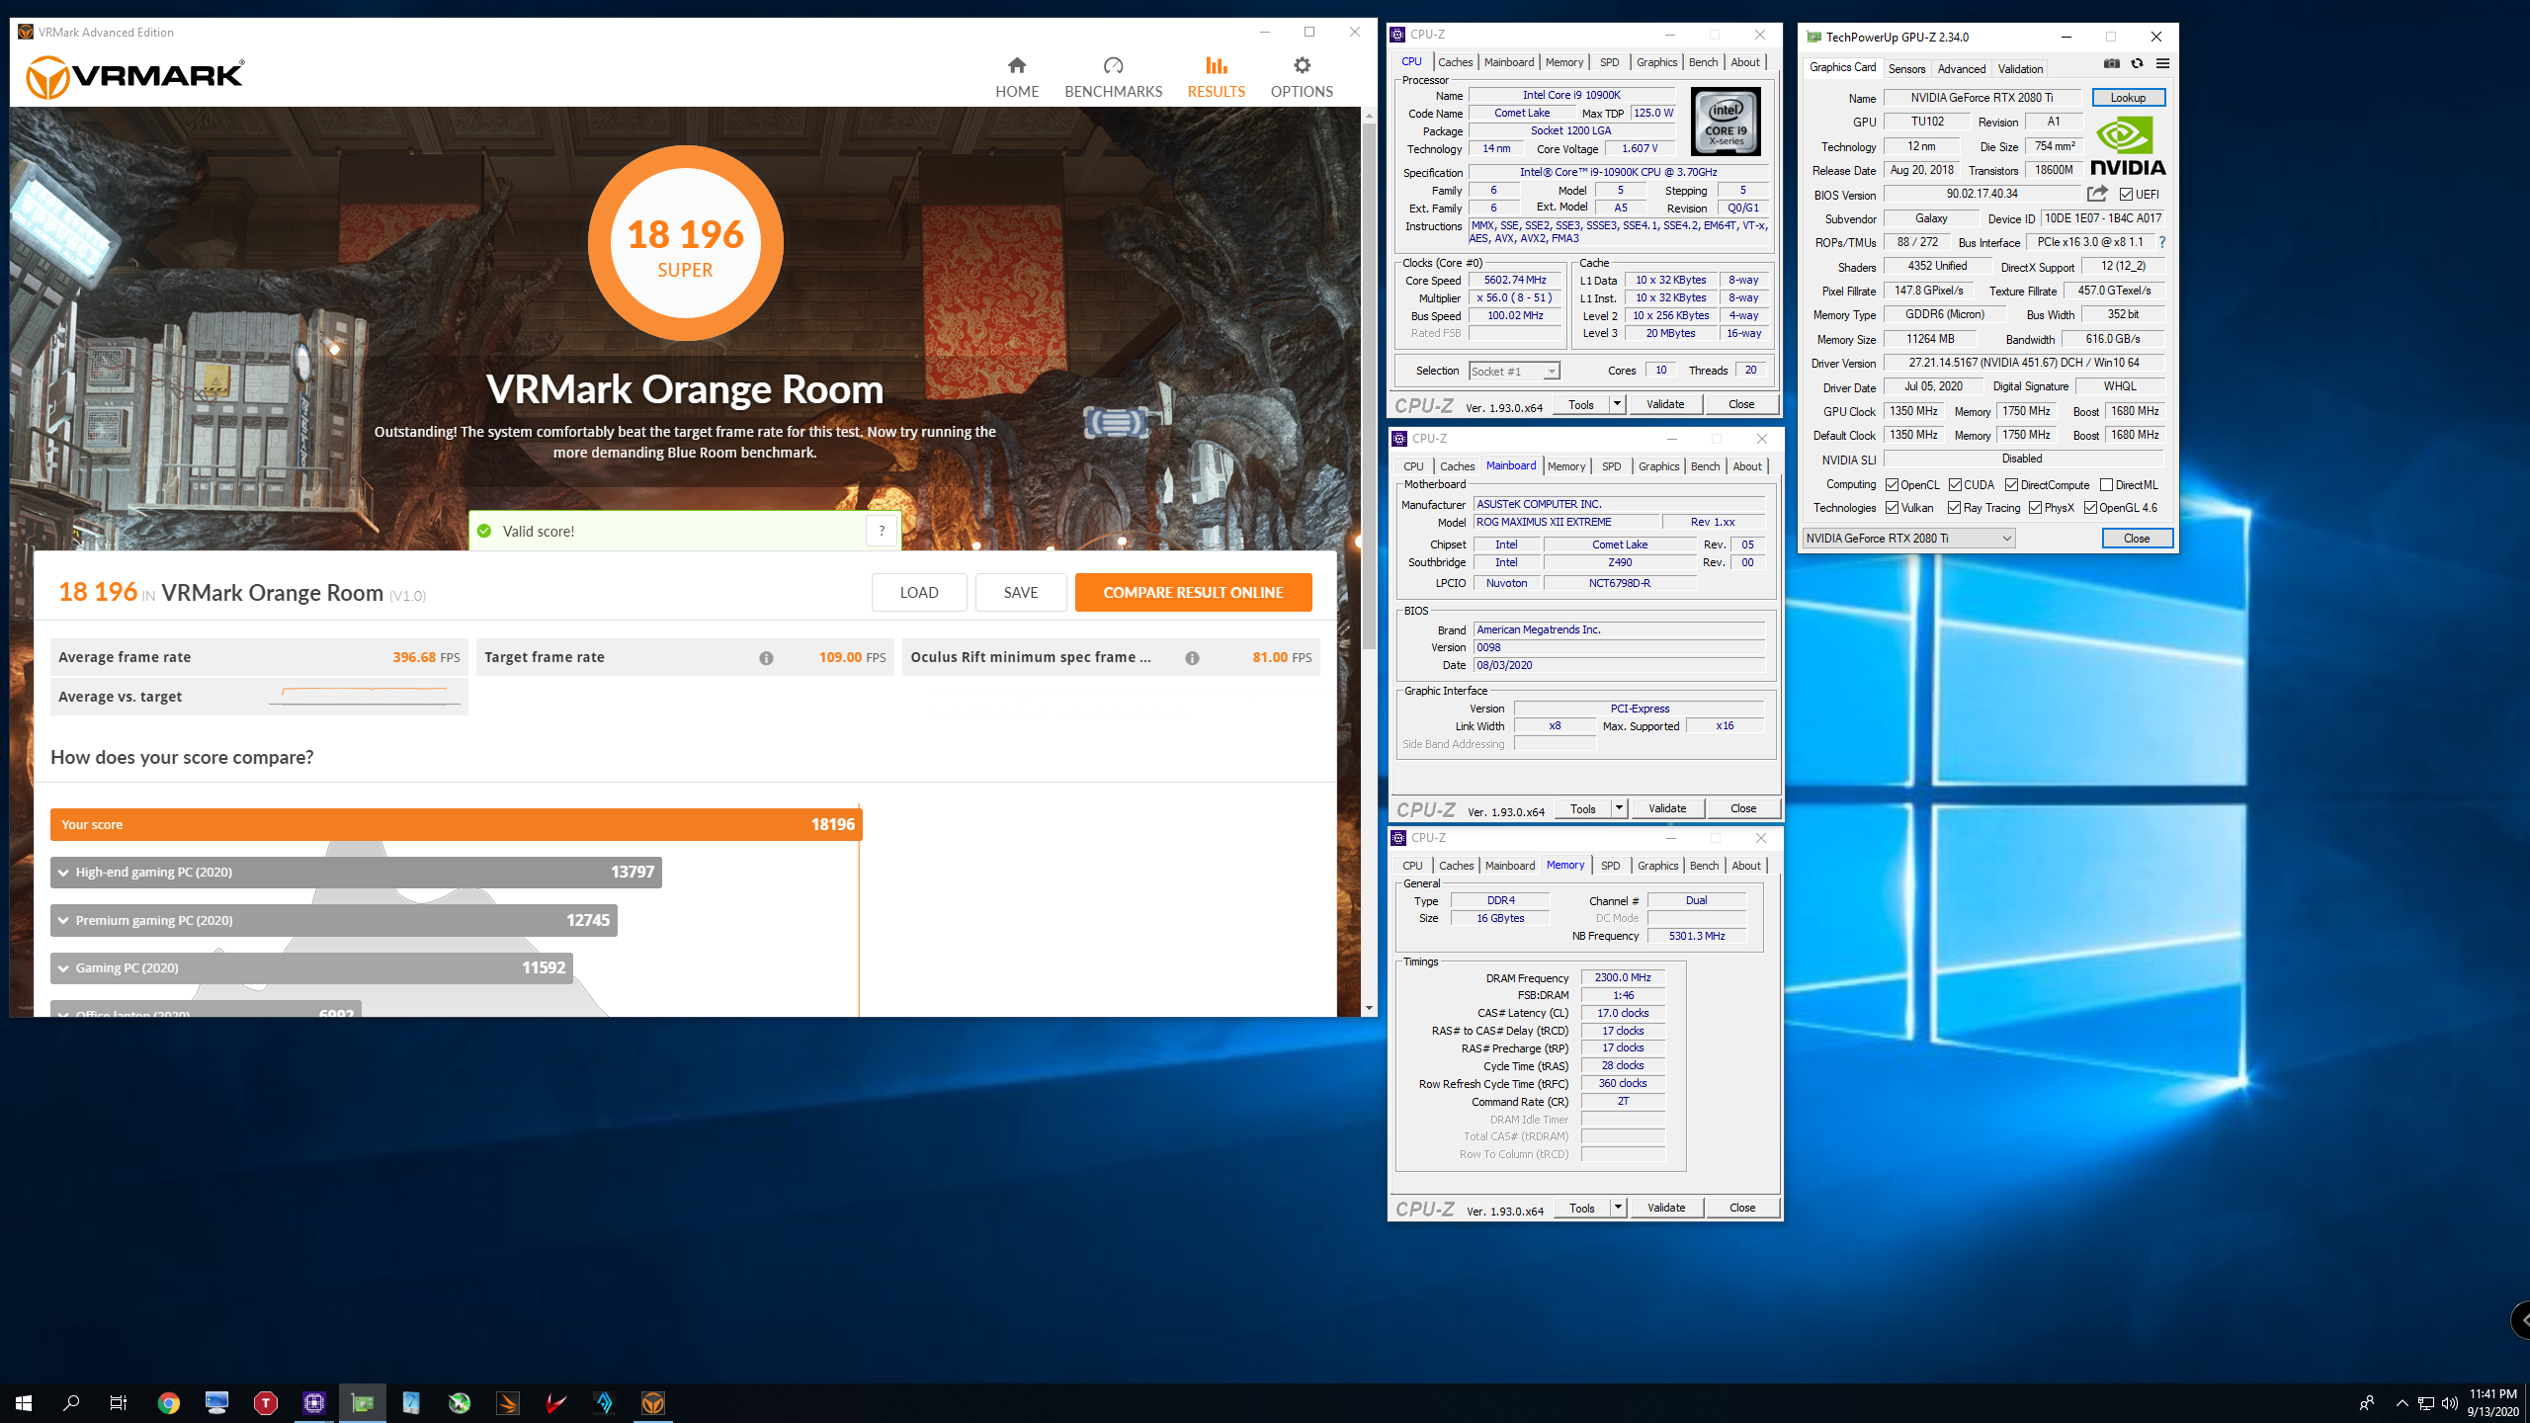
Task: Click the LOAD button in VRMark
Action: coord(919,593)
